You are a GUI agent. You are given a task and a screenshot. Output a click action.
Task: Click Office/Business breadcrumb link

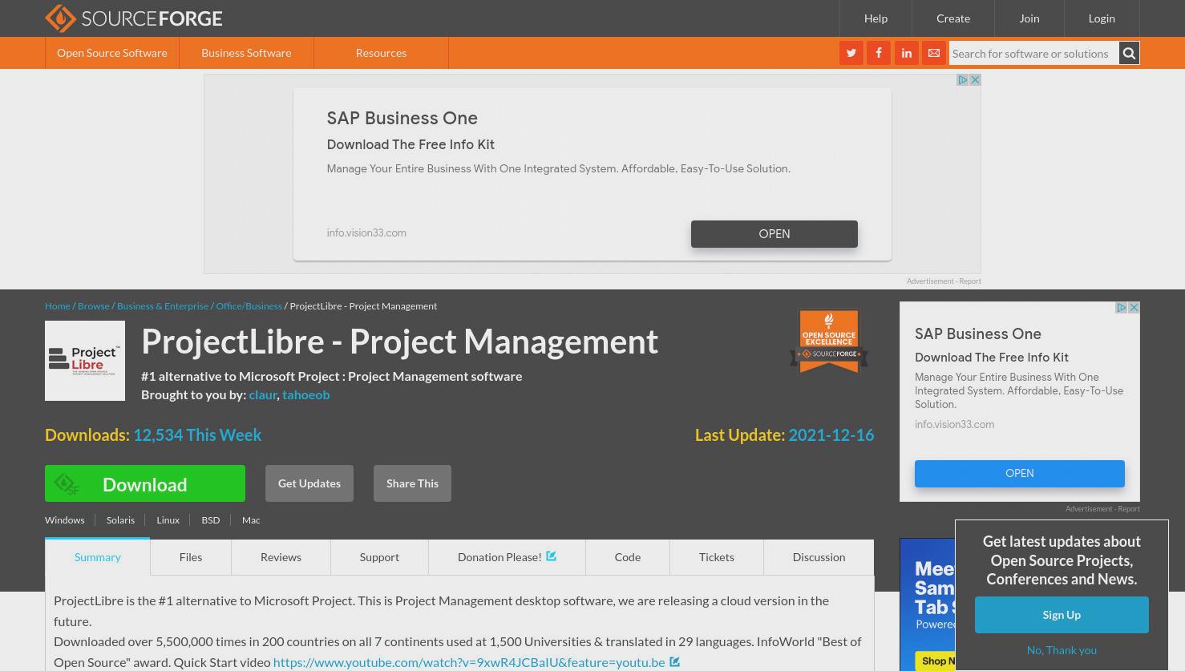click(249, 305)
